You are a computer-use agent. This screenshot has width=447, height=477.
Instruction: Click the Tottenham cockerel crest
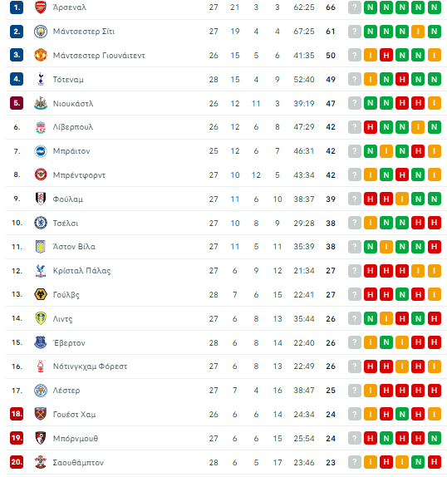coord(41,80)
